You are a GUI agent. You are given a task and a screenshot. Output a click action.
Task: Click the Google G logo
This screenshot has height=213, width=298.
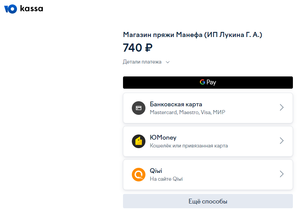click(x=202, y=82)
